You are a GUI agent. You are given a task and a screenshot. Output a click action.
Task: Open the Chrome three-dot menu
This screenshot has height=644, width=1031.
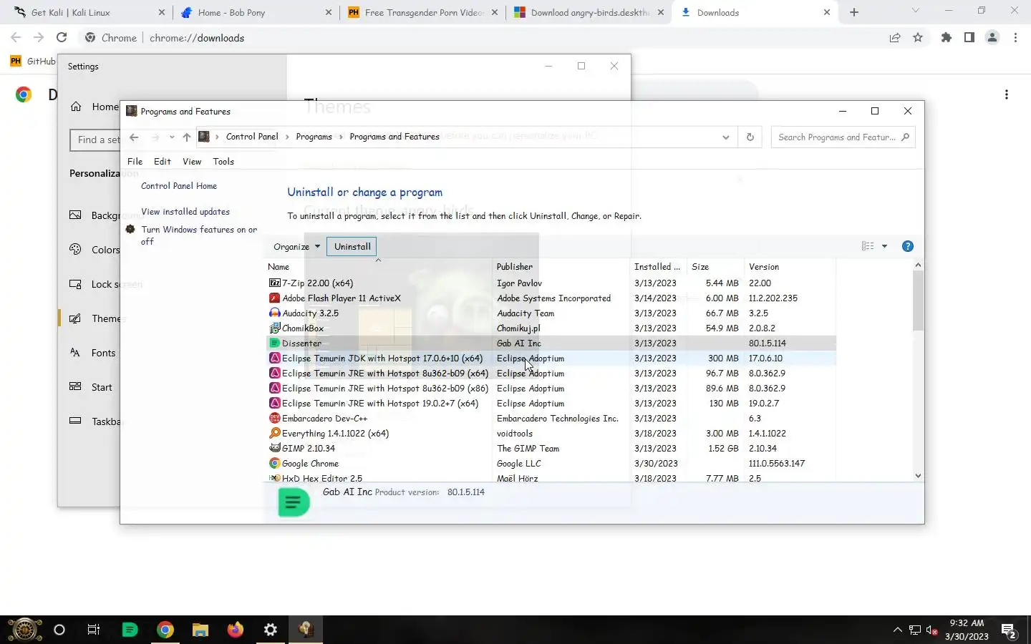(1015, 37)
